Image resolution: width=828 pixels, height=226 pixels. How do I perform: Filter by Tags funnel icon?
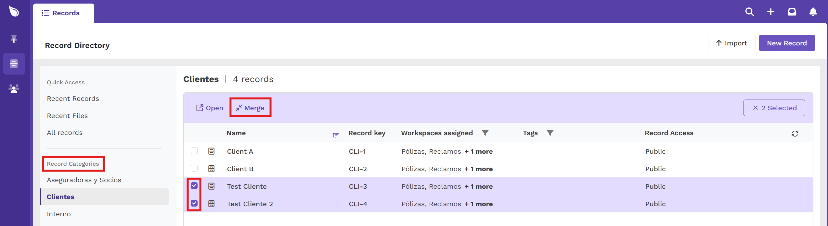550,133
